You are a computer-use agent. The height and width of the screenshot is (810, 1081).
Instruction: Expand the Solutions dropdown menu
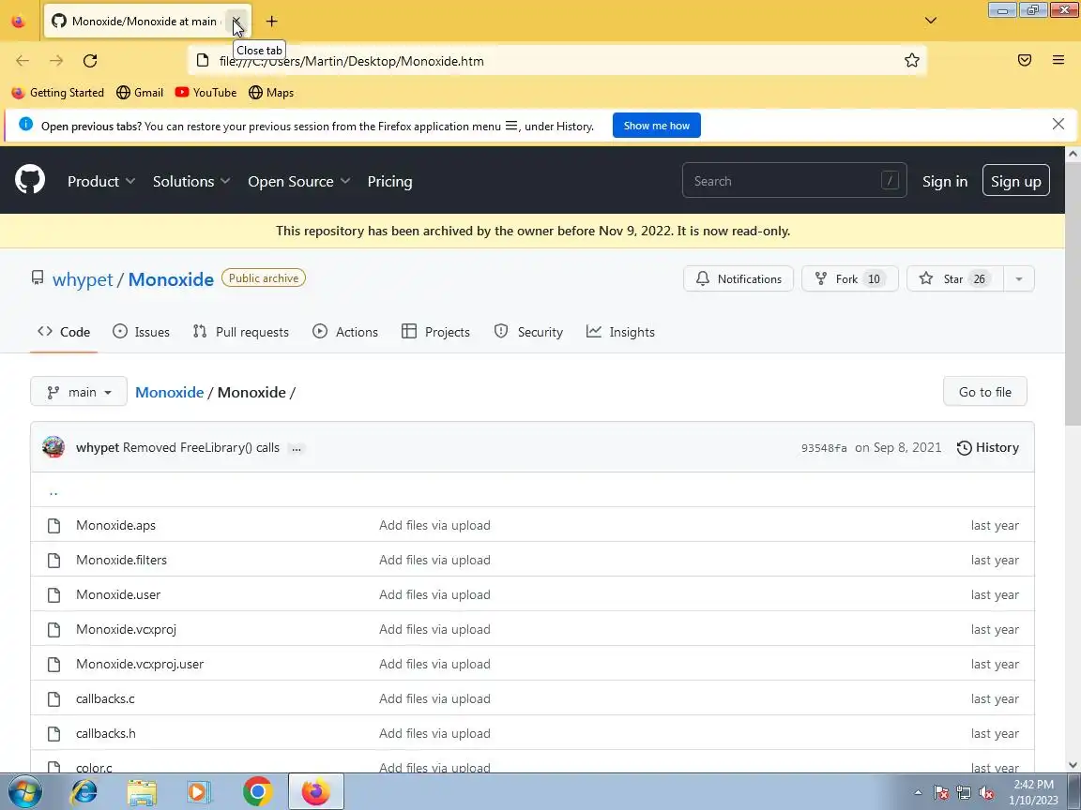(191, 181)
